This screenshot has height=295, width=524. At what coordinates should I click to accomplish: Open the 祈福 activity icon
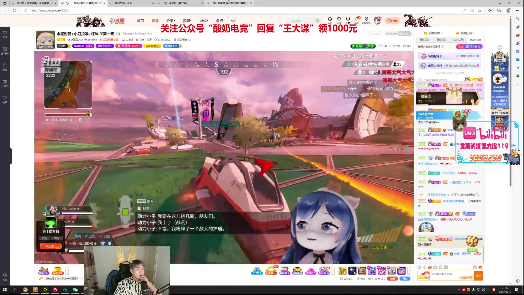(271, 270)
